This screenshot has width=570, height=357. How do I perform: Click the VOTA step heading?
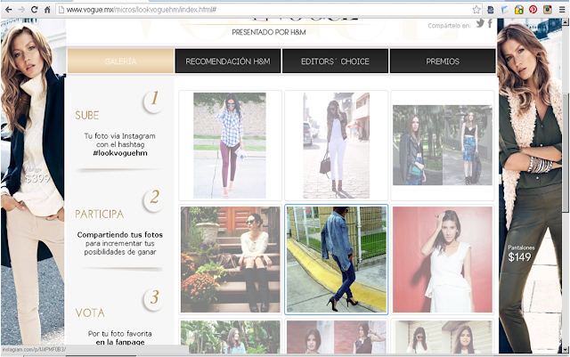click(90, 313)
